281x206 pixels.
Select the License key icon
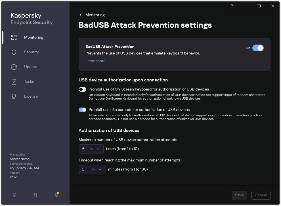(14, 96)
